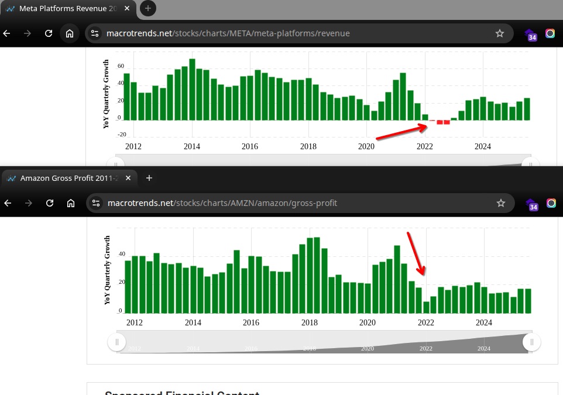Grab the left range handle of Amazon chart scrollbar
The width and height of the screenshot is (563, 395).
pyautogui.click(x=116, y=342)
